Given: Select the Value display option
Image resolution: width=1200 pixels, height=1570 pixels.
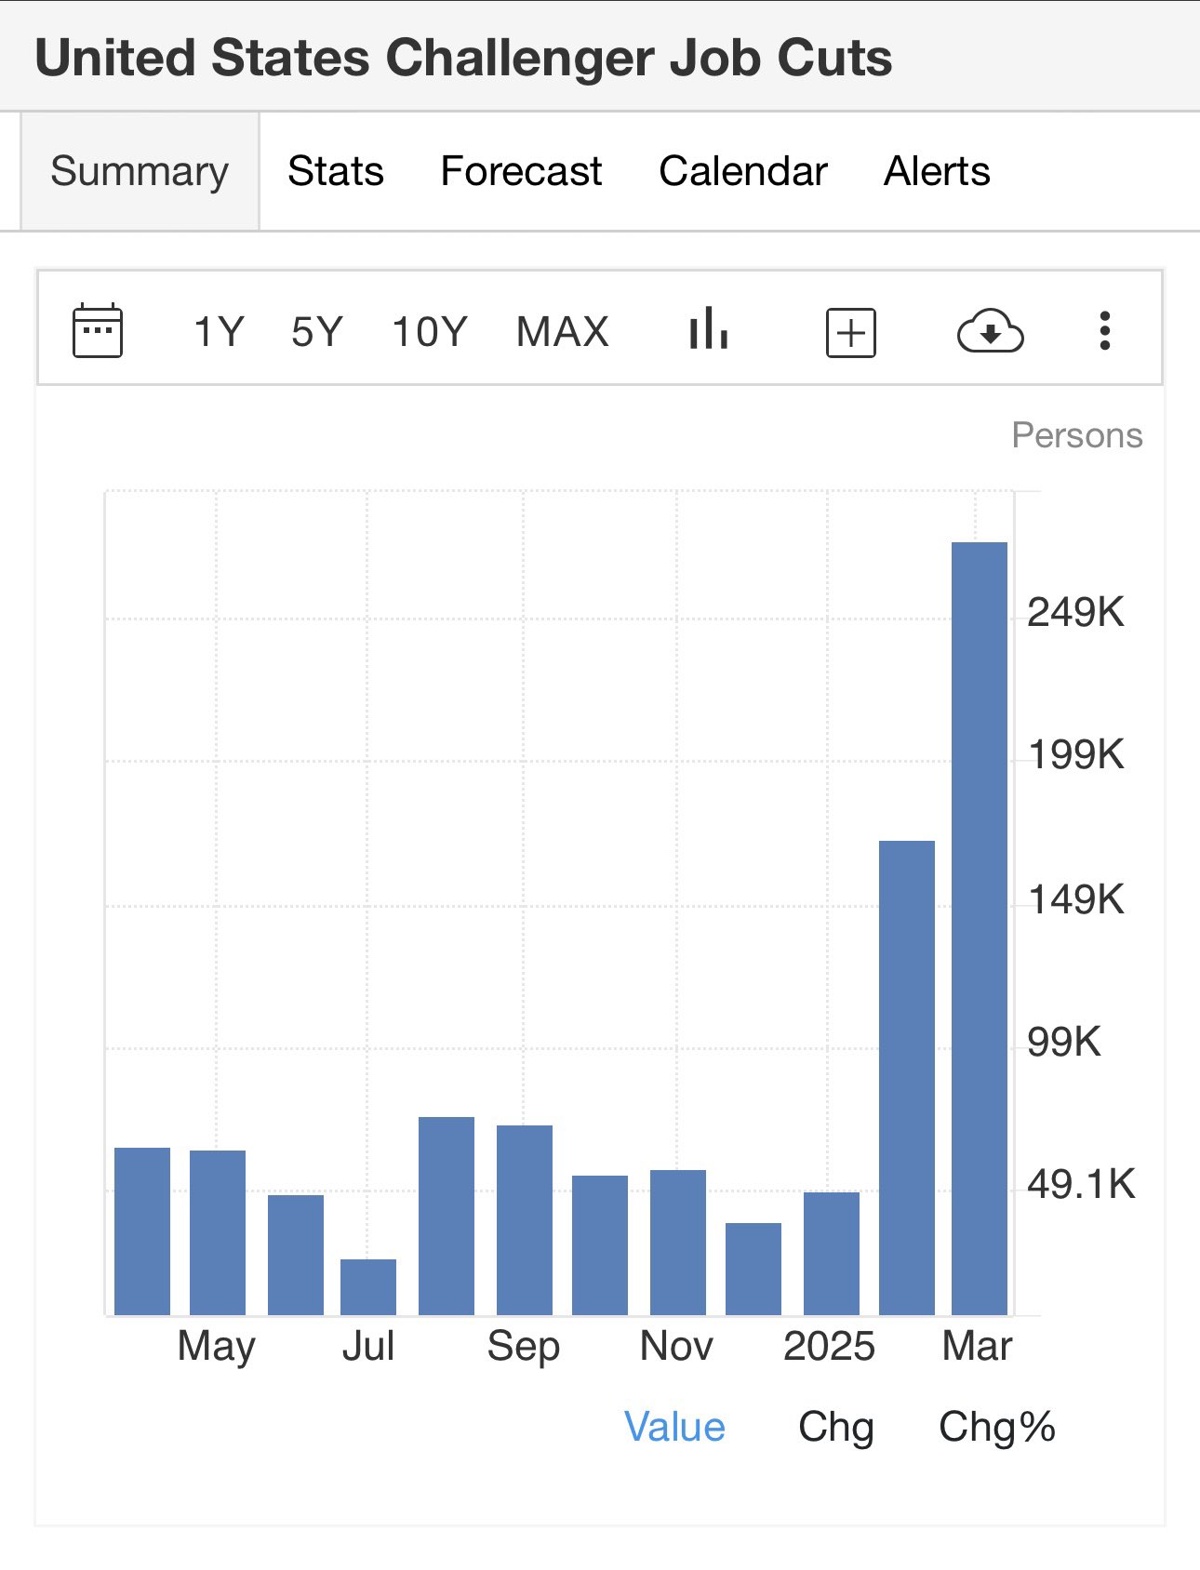Looking at the screenshot, I should (674, 1427).
